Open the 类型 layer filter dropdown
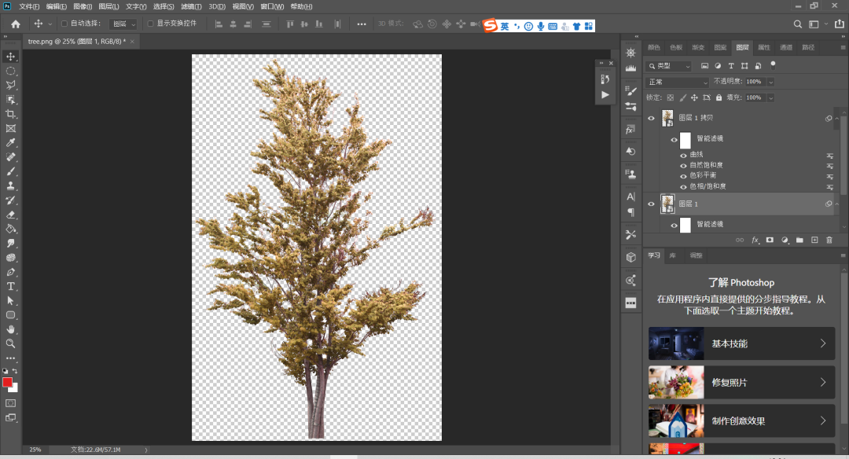Viewport: 849px width, 459px height. point(669,66)
